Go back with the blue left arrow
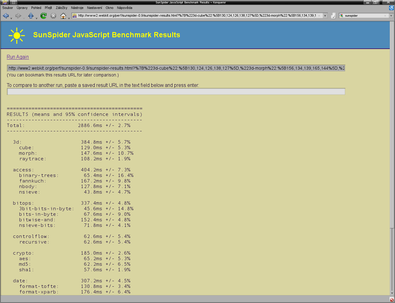The width and height of the screenshot is (395, 303). [x=6, y=16]
